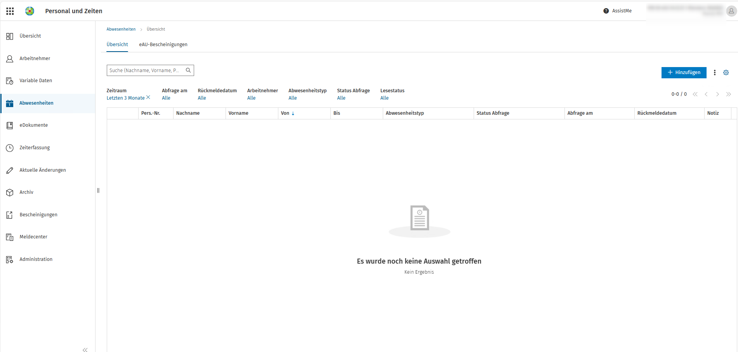Open Bescheinigungen icon
This screenshot has width=738, height=352.
[x=10, y=215]
